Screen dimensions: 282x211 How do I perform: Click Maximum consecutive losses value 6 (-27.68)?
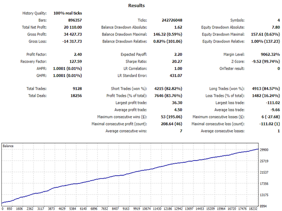pyautogui.click(x=271, y=117)
